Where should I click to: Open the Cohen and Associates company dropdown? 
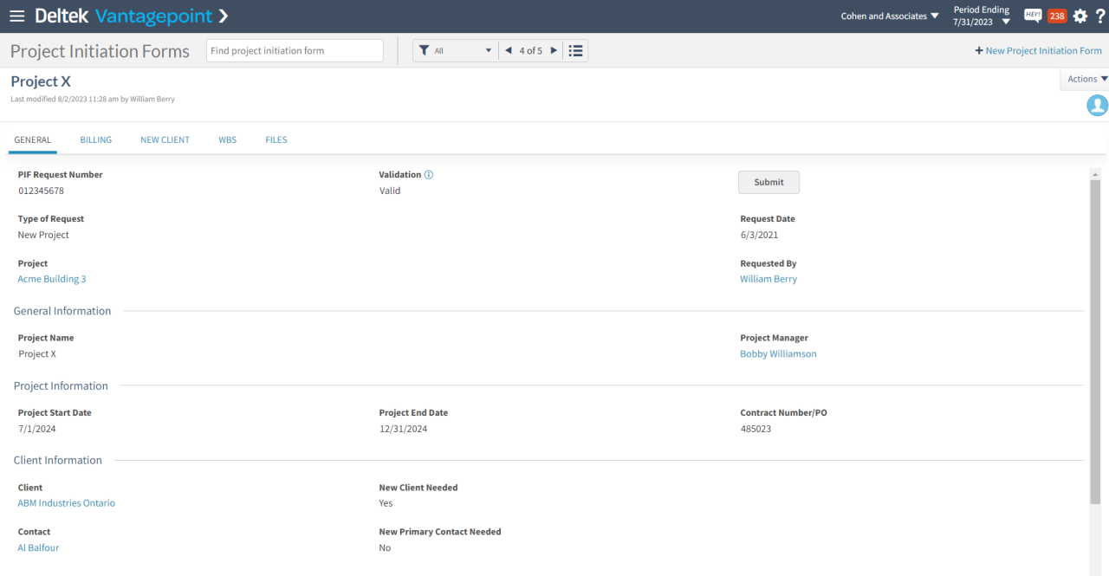tap(890, 16)
